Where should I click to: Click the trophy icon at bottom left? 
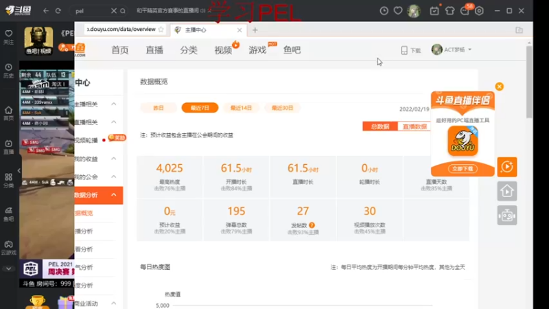pyautogui.click(x=37, y=301)
